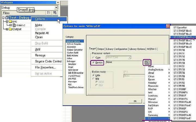Open the Luminary vendor entry
This screenshot has height=122, width=196.
pos(158,96)
